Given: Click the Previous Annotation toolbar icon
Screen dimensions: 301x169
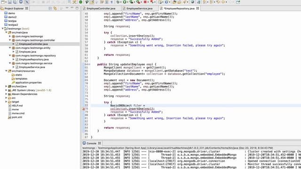Looking at the screenshot, I should point(211,2).
